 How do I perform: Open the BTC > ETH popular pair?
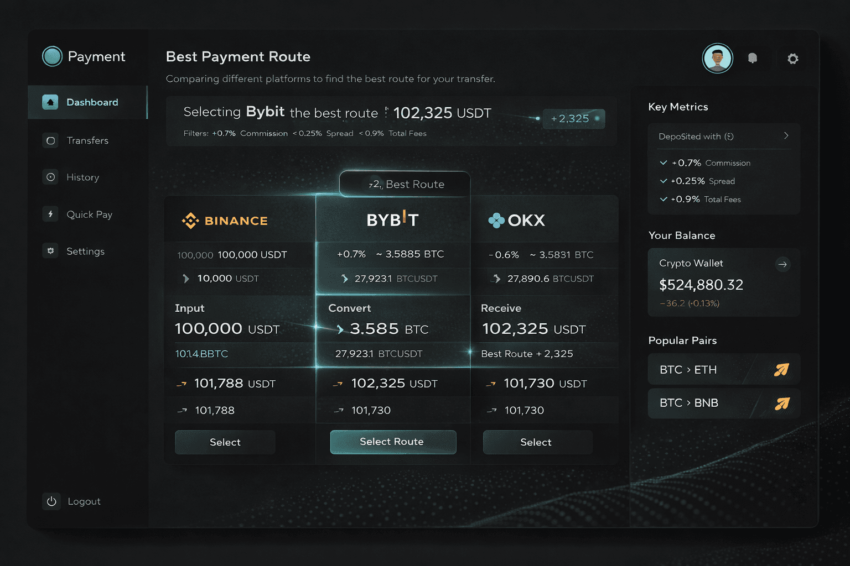click(724, 370)
